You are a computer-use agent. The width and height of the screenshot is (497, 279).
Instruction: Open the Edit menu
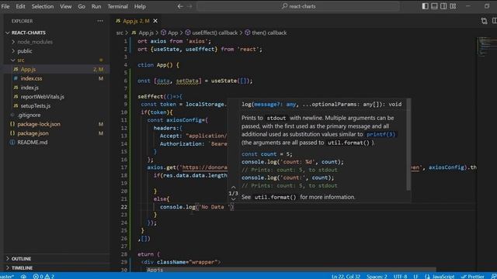coord(21,6)
